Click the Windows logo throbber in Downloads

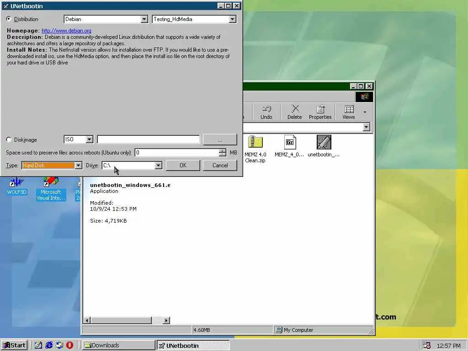(364, 97)
